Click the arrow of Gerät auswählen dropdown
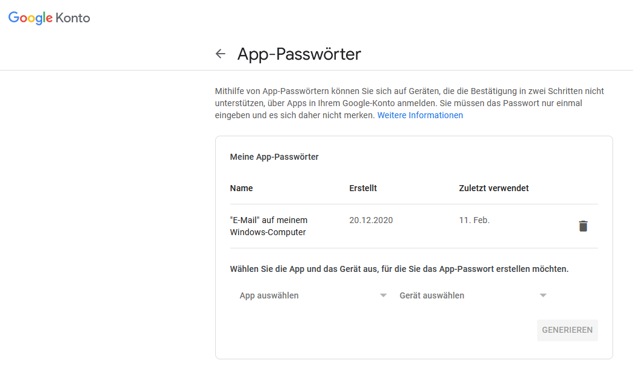633x372 pixels. click(x=543, y=295)
